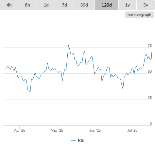Image resolution: width=155 pixels, height=149 pixels.
Task: Click the Jul '25 axis label
Action: click(x=132, y=130)
